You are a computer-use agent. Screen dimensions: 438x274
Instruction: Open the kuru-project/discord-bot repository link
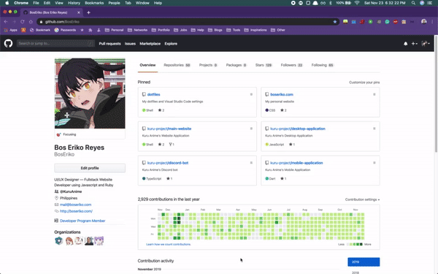168,163
